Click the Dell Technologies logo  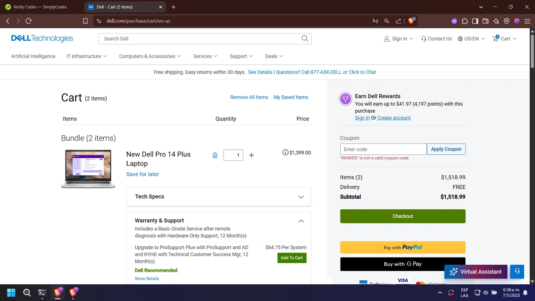point(42,39)
